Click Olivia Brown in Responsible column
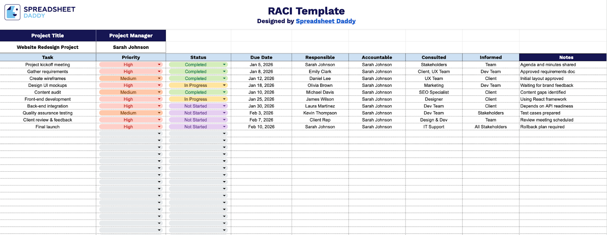The image size is (607, 235). tap(320, 85)
